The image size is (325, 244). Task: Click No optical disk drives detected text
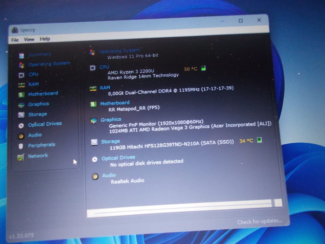[147, 163]
